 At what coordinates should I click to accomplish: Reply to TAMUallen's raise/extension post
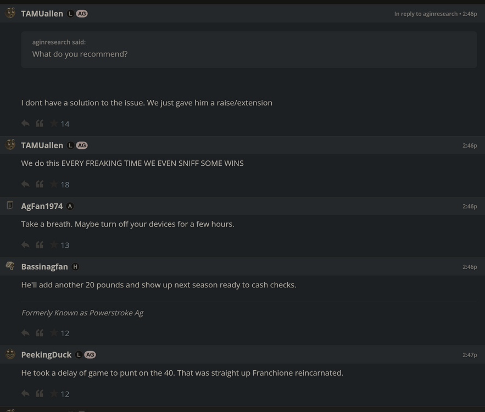coord(25,123)
